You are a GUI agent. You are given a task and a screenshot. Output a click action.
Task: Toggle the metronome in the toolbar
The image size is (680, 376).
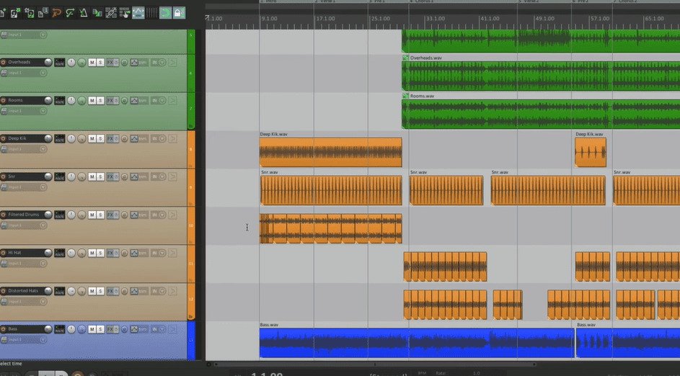85,13
